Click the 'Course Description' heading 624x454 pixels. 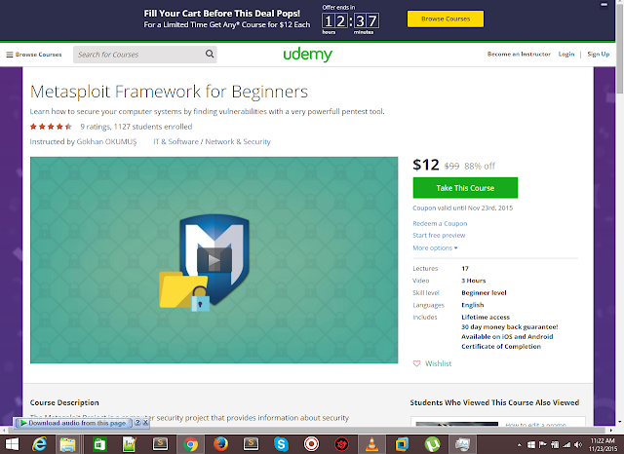click(x=64, y=402)
